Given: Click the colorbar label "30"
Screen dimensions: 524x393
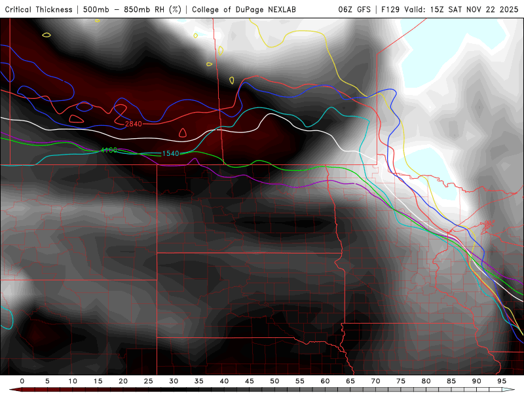Looking at the screenshot, I should pos(174,381).
